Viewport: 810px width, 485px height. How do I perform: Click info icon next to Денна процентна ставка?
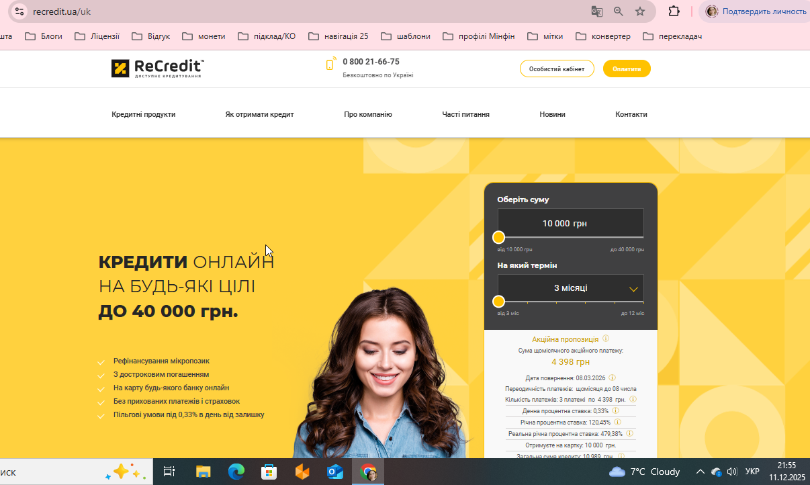point(615,410)
